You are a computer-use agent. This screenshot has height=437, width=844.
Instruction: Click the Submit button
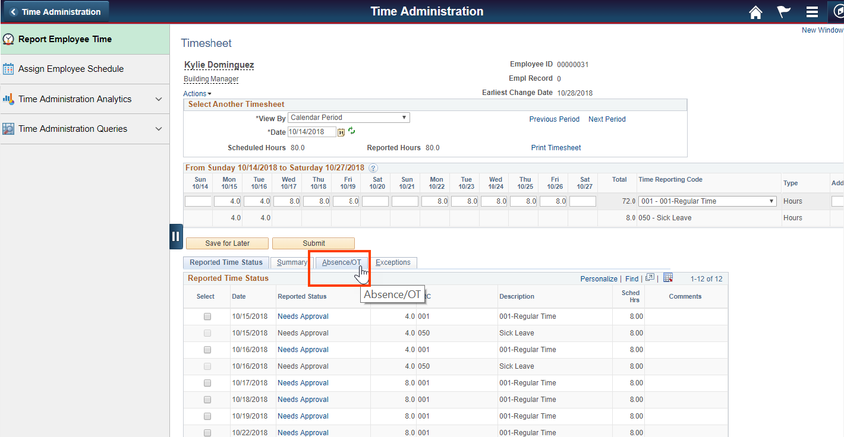click(313, 243)
